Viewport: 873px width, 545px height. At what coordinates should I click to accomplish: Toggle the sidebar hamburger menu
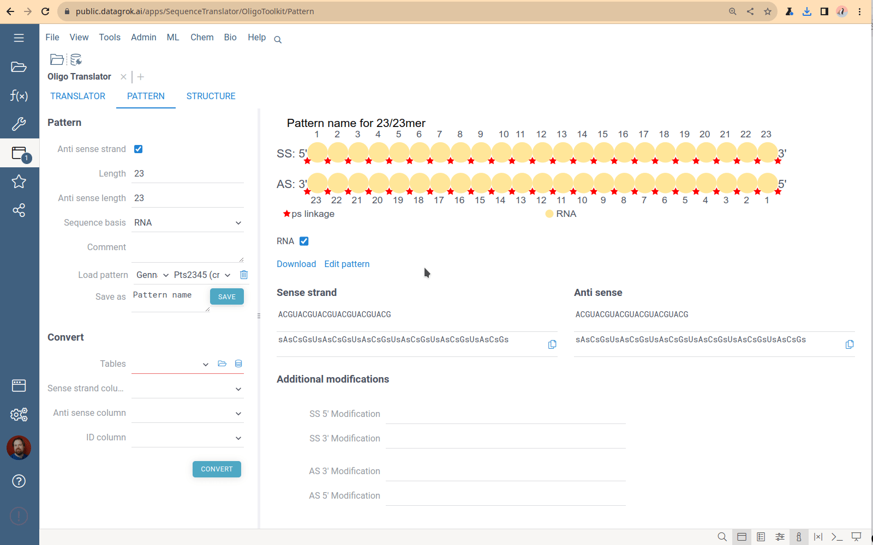pyautogui.click(x=19, y=37)
